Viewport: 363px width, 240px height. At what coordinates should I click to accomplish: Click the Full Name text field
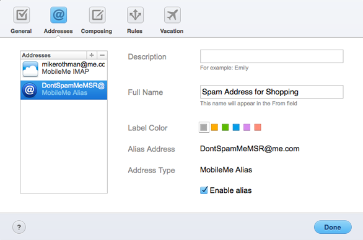[271, 92]
